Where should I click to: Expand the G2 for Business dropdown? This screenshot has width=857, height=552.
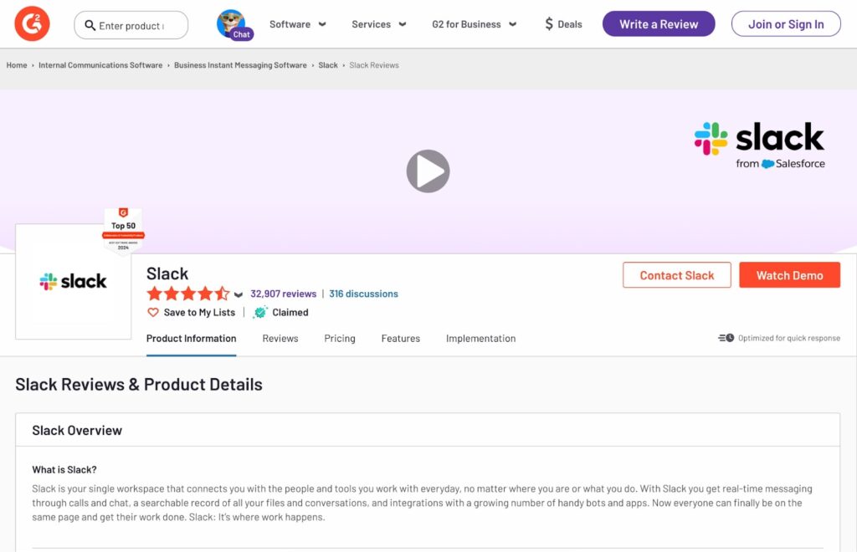tap(474, 24)
